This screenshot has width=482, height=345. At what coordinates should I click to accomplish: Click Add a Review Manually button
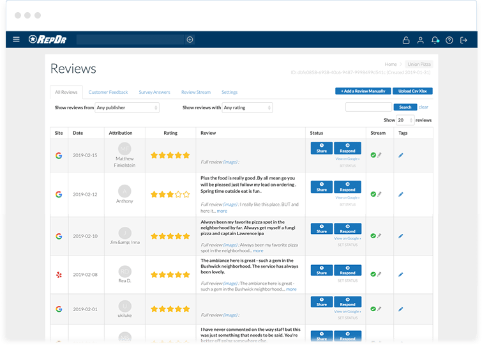pos(363,91)
